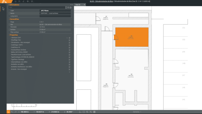Close the Vue 2D tab
This screenshot has width=202, height=114.
pos(84,5)
